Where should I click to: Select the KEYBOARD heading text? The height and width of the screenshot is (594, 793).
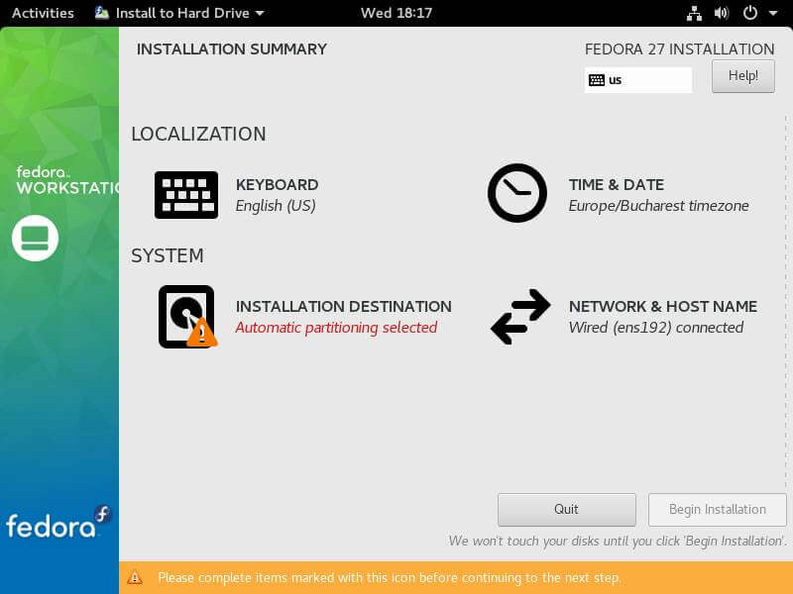tap(277, 185)
